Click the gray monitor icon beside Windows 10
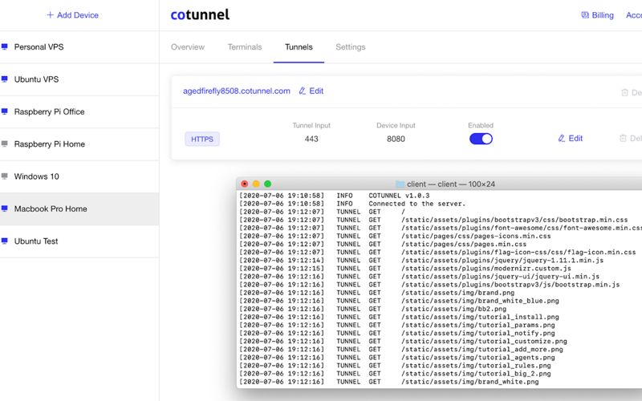The width and height of the screenshot is (642, 401). coord(5,176)
